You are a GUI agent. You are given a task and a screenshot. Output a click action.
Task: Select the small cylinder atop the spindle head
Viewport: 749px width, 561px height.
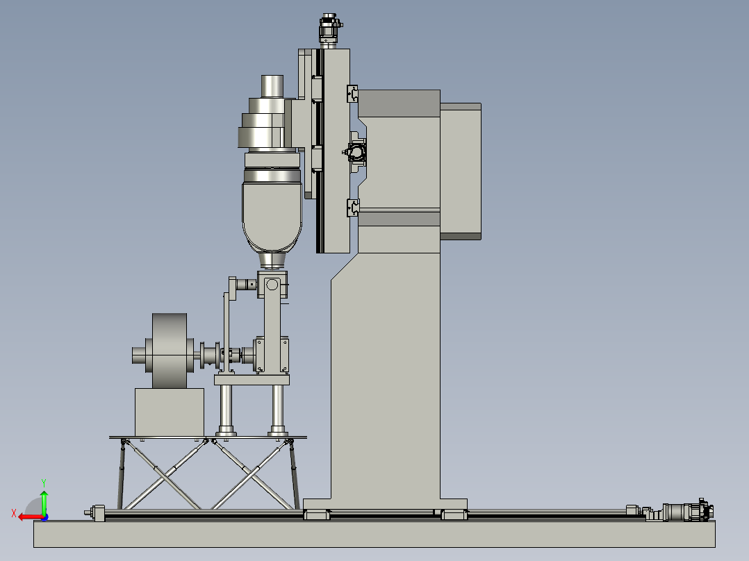pos(272,86)
